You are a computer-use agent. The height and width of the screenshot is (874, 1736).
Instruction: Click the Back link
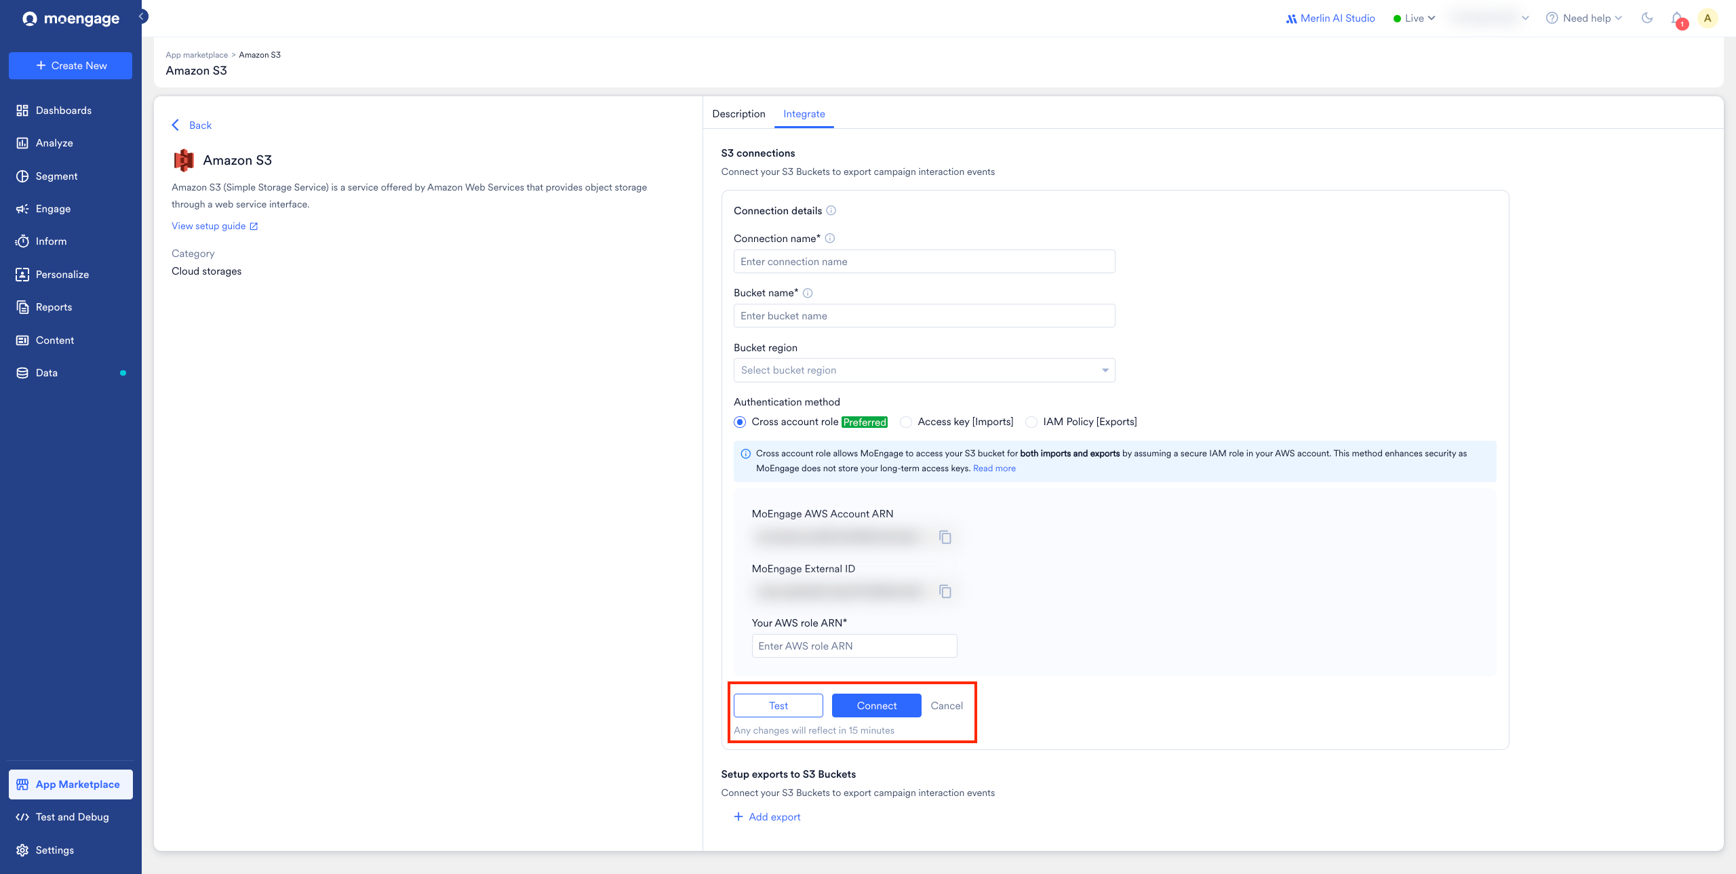(192, 125)
